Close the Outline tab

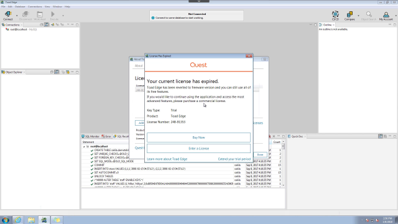[333, 25]
